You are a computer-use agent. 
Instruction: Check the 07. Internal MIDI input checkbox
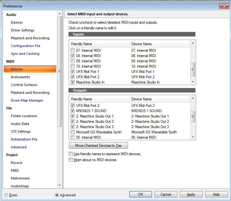coord(73,50)
